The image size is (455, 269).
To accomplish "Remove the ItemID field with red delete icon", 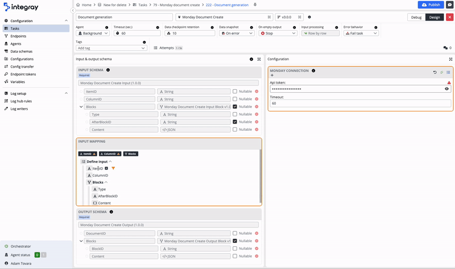I will coord(257,91).
